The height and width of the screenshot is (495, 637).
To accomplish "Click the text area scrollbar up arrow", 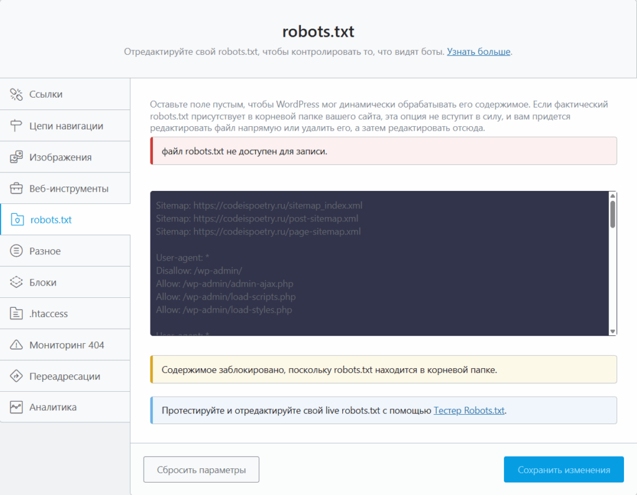I will [x=612, y=196].
